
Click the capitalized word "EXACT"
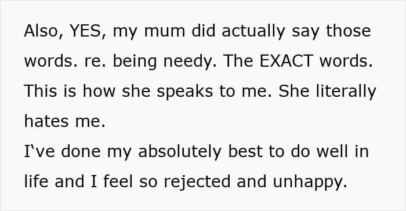[x=286, y=61]
